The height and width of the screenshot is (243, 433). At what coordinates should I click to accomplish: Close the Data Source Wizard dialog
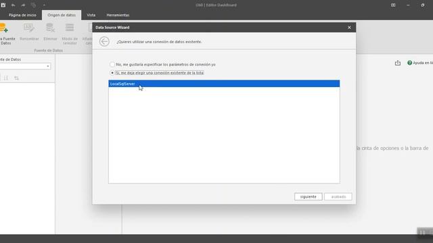[349, 28]
